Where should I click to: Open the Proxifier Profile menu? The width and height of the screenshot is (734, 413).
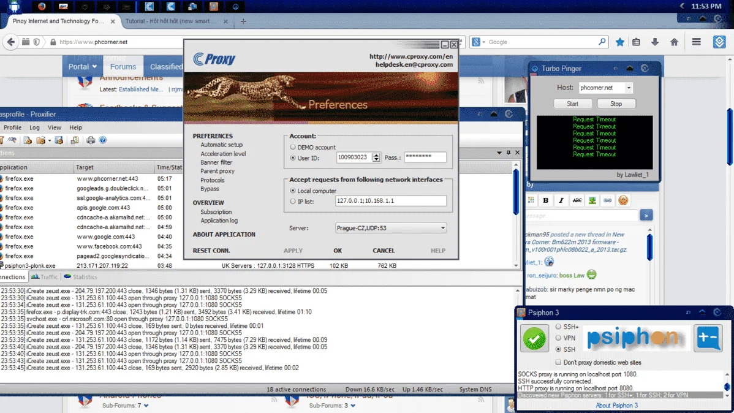coord(13,127)
